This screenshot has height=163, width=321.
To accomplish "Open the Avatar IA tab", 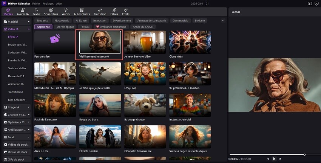I will (23, 12).
